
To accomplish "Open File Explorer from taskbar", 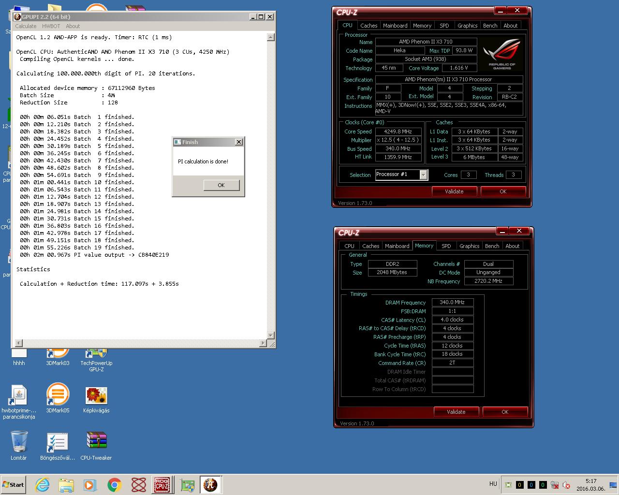I will point(66,485).
